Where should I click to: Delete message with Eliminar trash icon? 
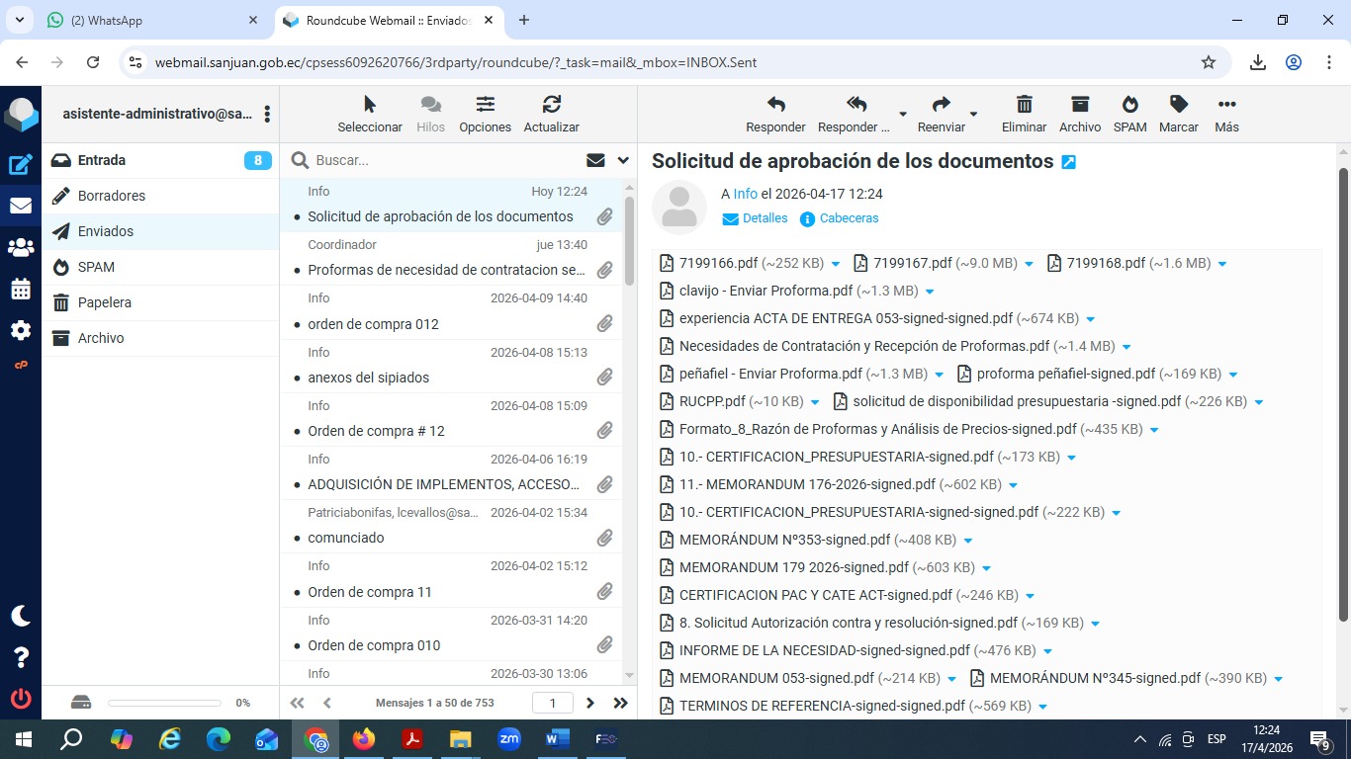pos(1024,114)
